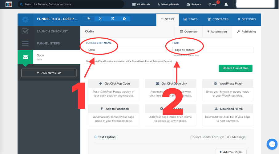Copy the funnel URL link icon
Screen dimensions: 279x154
tap(89, 19)
